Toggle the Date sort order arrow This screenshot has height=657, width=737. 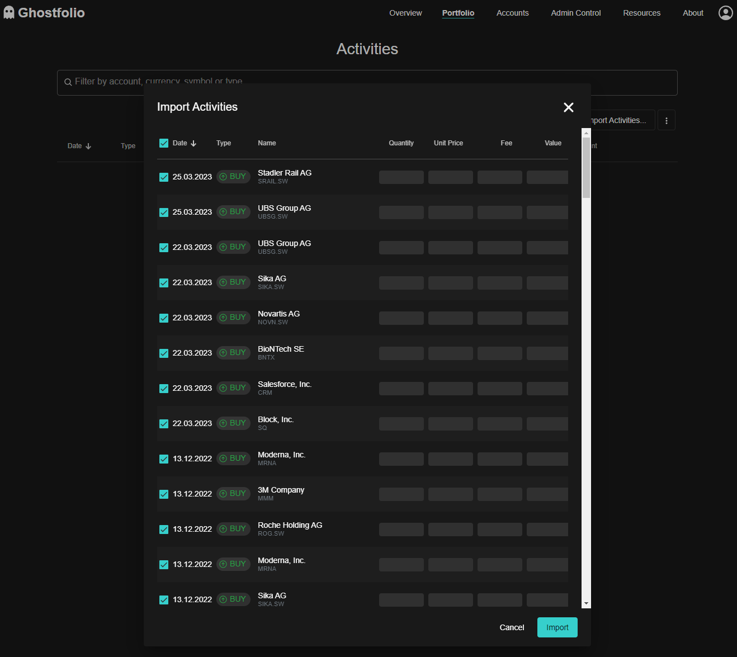(193, 143)
